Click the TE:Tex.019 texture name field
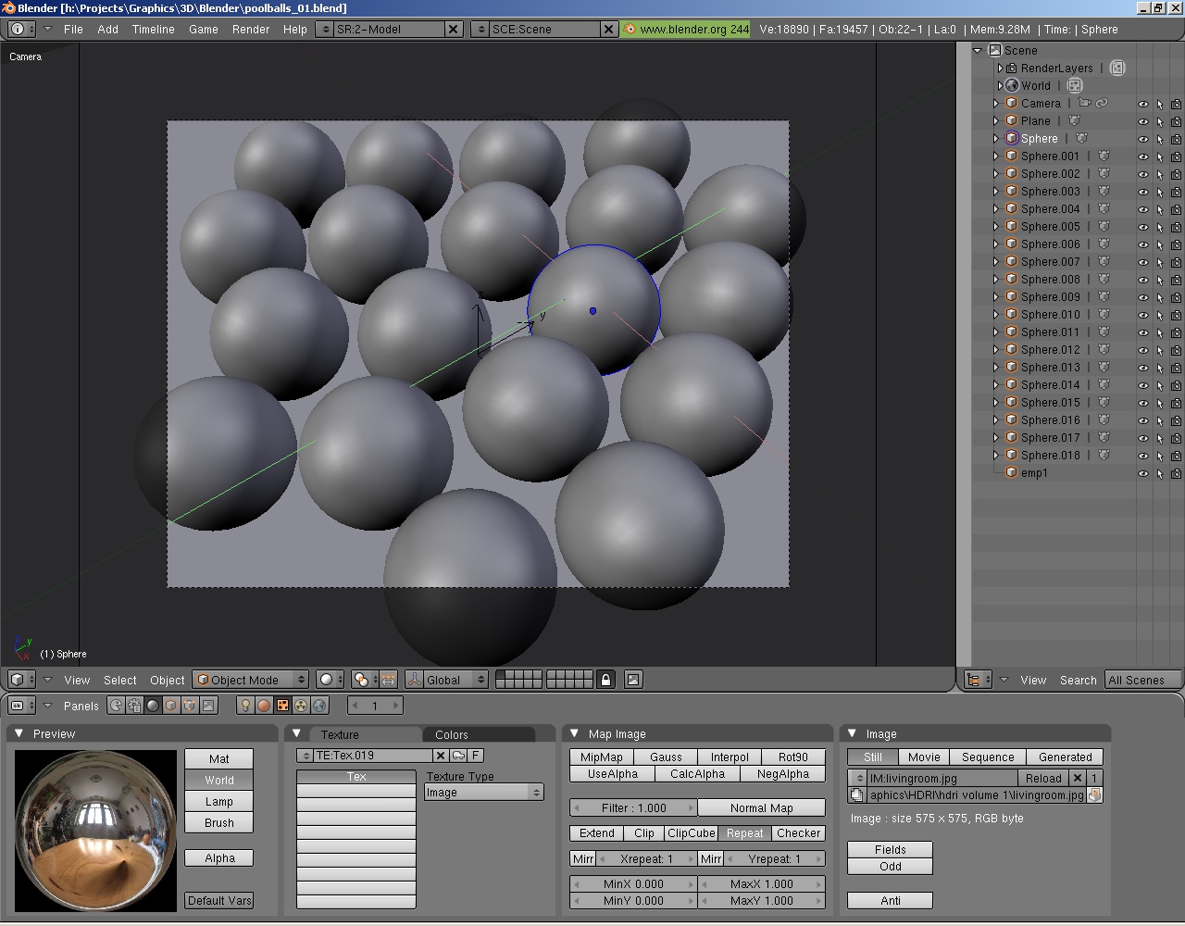Screen dimensions: 1185x926 pos(372,756)
